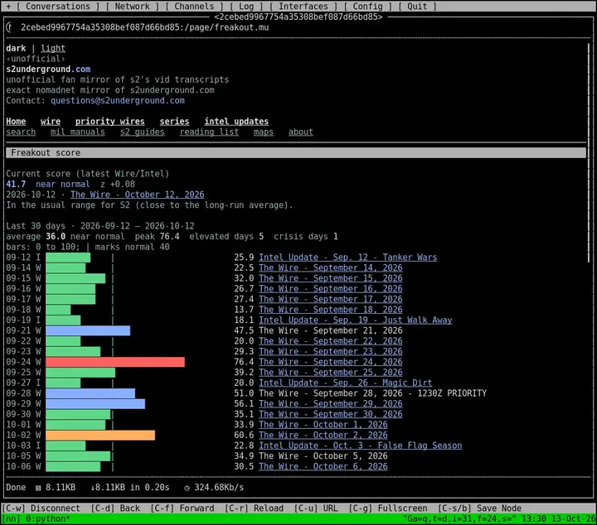Image resolution: width=597 pixels, height=525 pixels.
Task: Open the Conversations menu
Action: tap(58, 7)
